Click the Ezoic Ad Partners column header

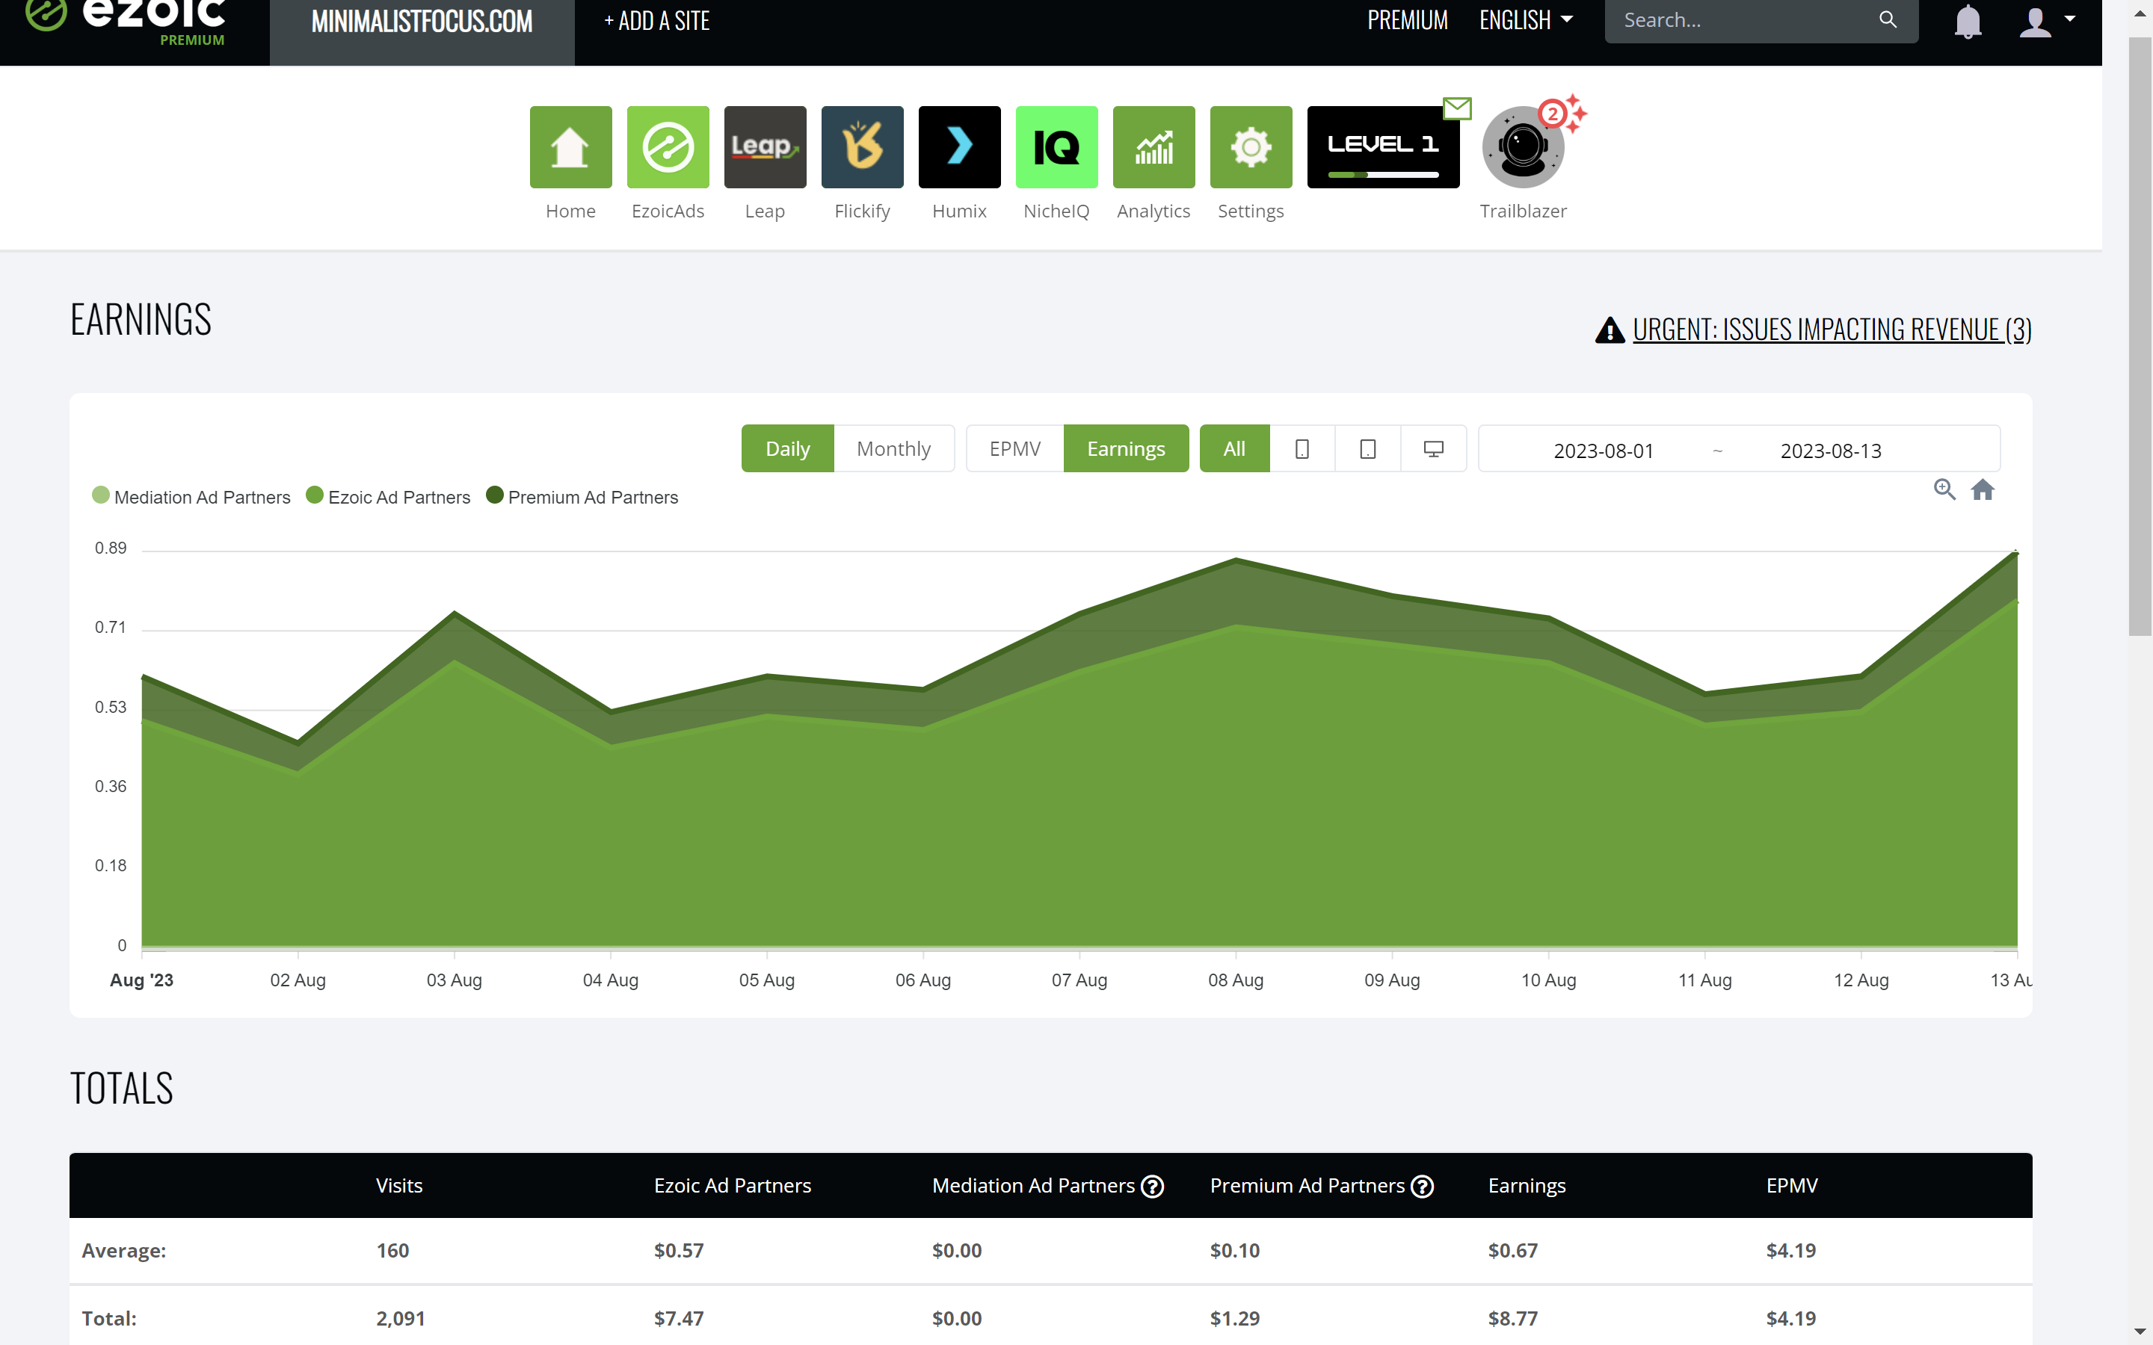click(732, 1185)
